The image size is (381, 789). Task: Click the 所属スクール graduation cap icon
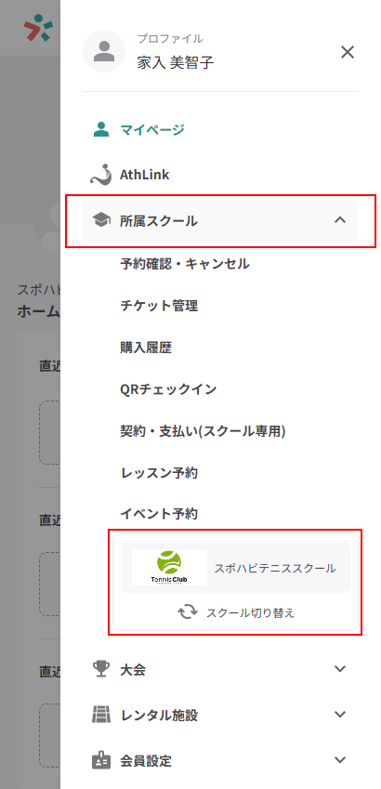pyautogui.click(x=101, y=220)
